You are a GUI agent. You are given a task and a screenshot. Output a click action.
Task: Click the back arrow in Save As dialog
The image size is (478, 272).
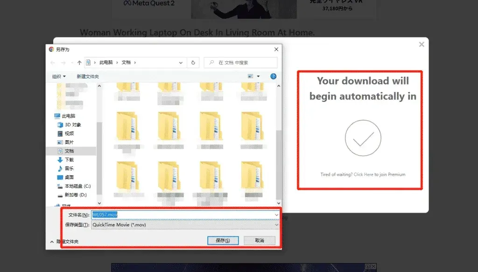(53, 63)
